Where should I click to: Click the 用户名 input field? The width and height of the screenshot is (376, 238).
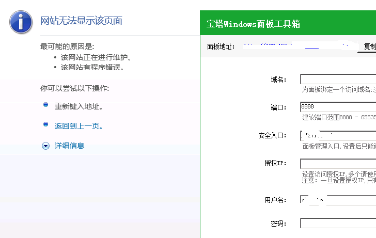(338, 200)
